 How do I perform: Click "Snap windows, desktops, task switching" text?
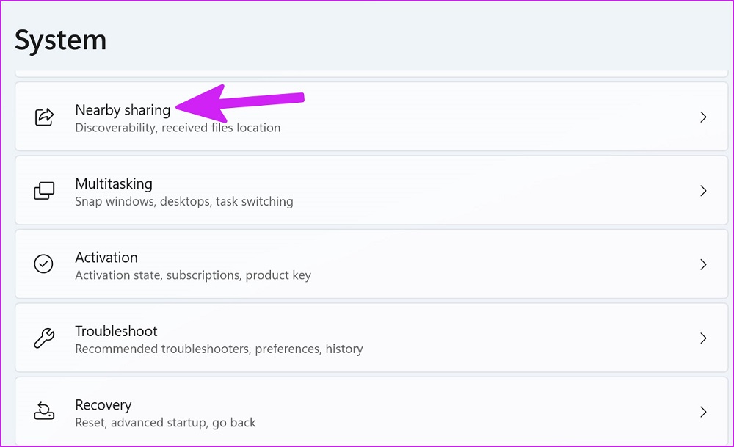pyautogui.click(x=184, y=201)
